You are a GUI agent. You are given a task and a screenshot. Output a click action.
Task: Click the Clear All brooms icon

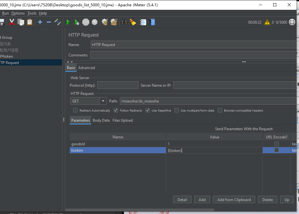114,22
